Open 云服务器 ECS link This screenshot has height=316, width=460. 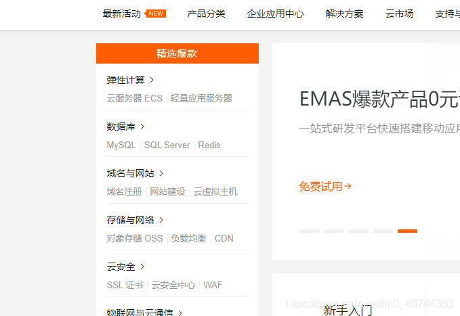pyautogui.click(x=134, y=98)
